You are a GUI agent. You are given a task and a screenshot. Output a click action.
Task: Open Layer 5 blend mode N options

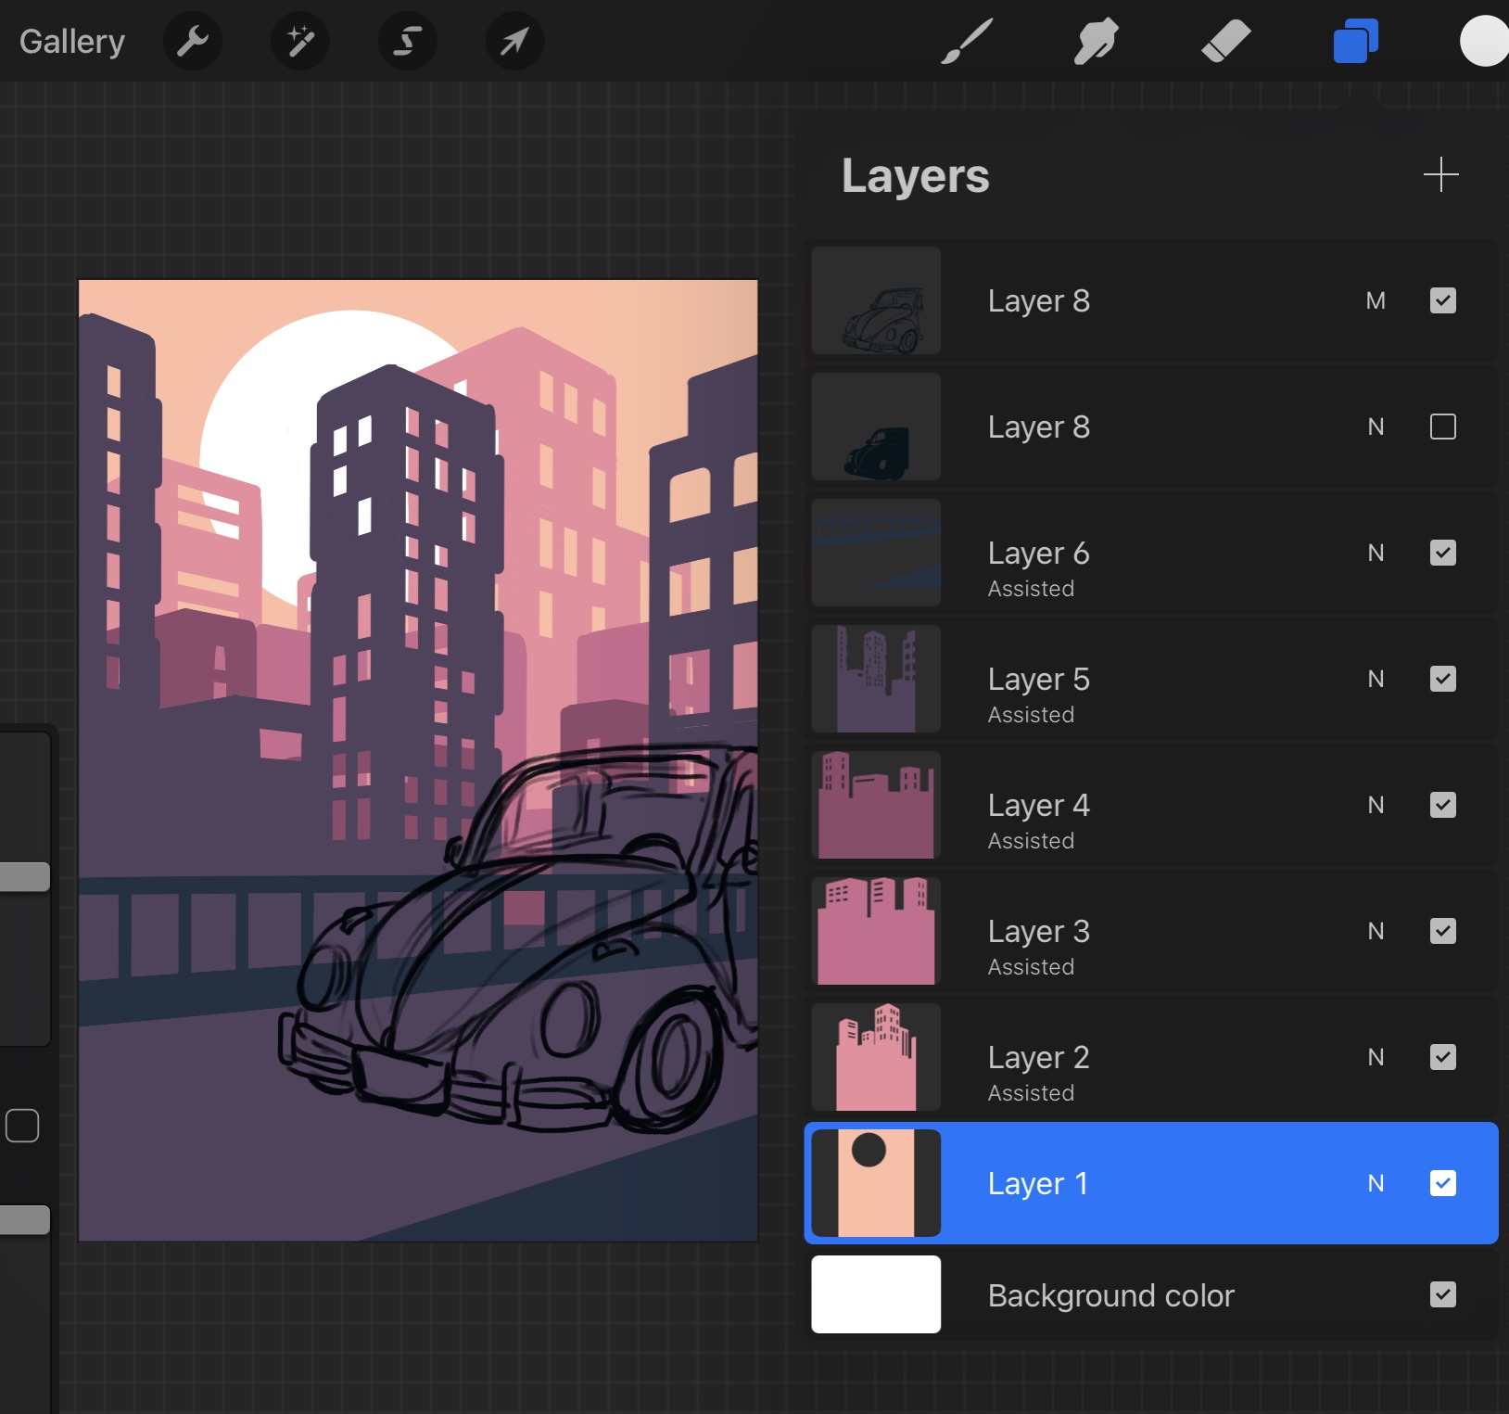click(1376, 679)
